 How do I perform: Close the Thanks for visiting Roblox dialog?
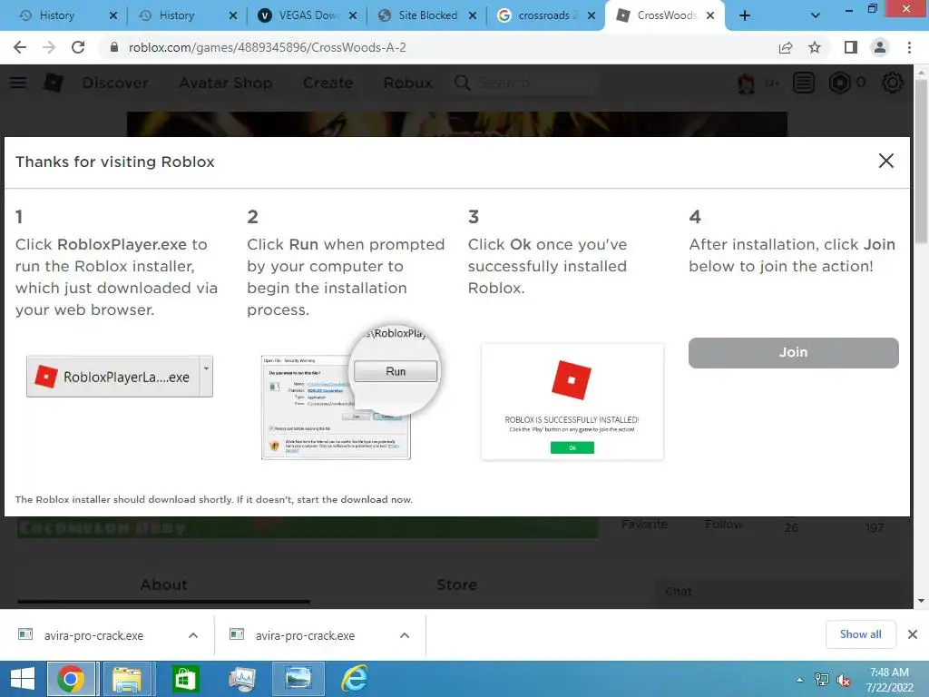click(x=885, y=161)
